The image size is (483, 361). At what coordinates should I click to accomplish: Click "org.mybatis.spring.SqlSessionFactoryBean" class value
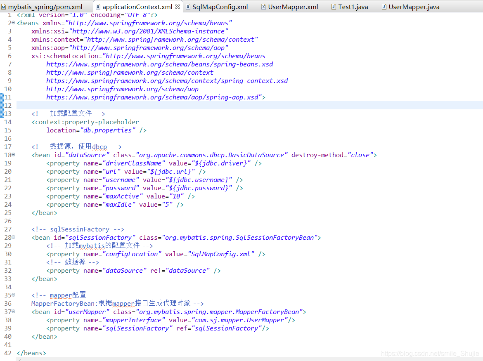click(239, 238)
